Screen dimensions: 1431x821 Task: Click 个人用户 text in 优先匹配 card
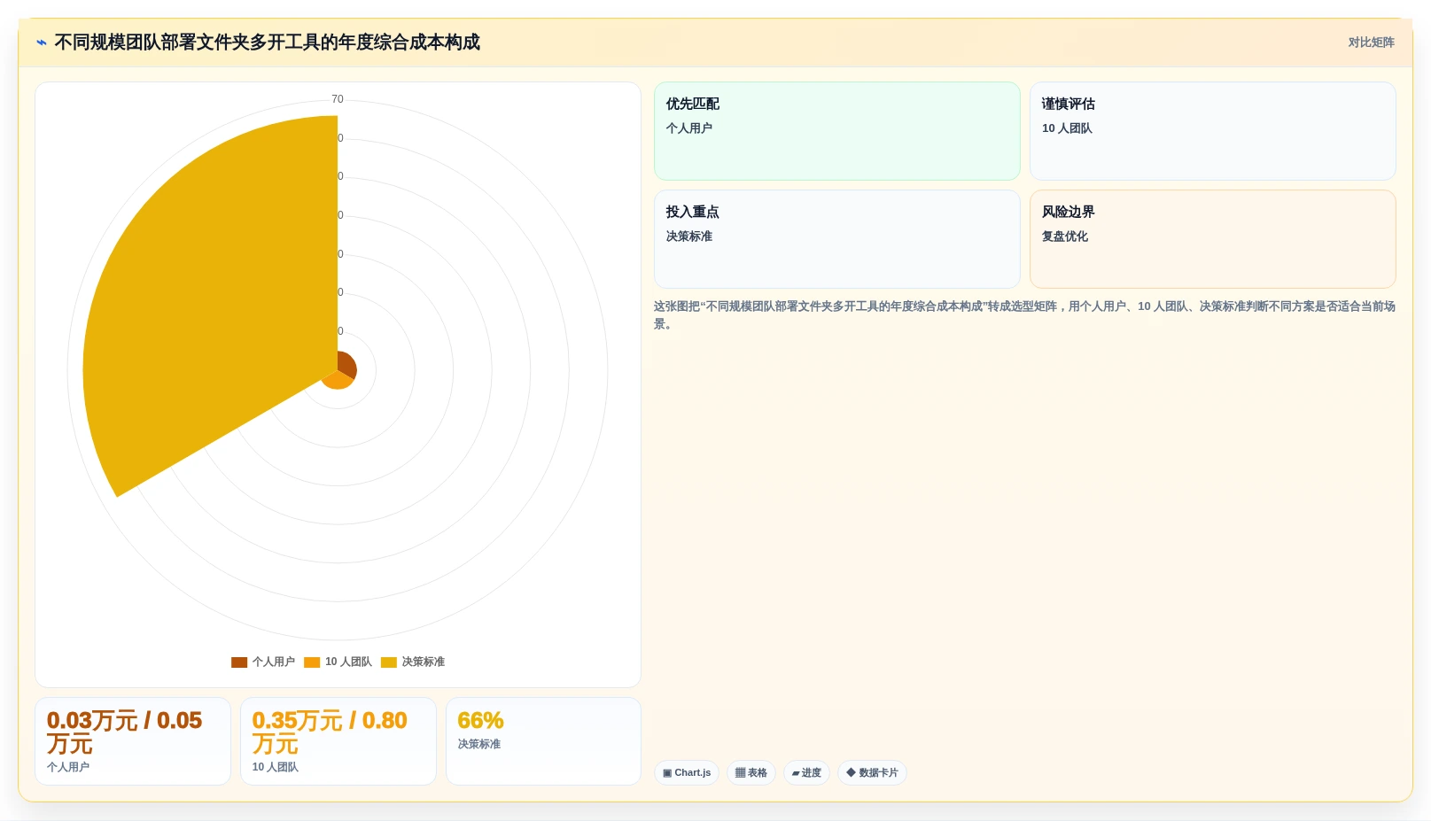pos(689,128)
